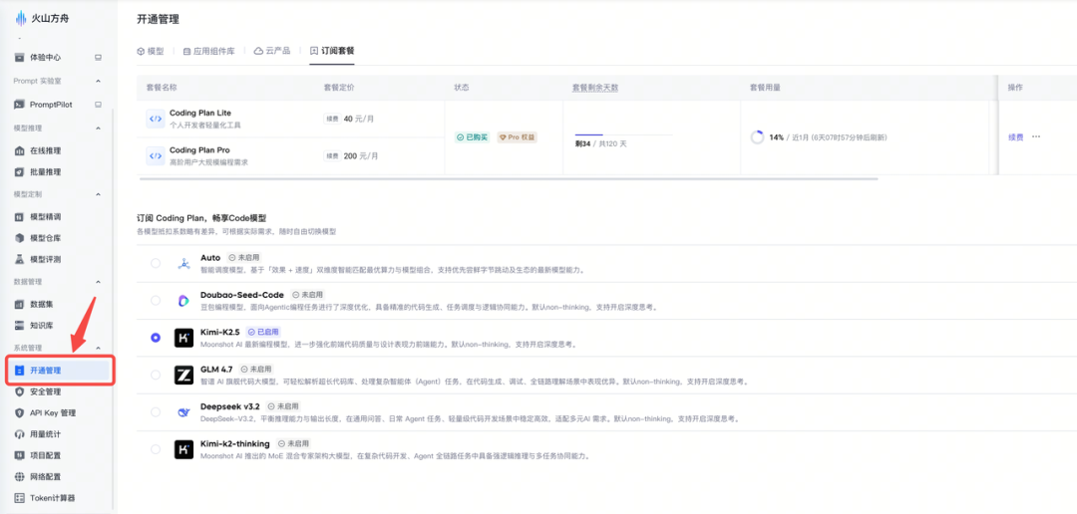Click monitor icon beside 体验中心

[x=98, y=57]
